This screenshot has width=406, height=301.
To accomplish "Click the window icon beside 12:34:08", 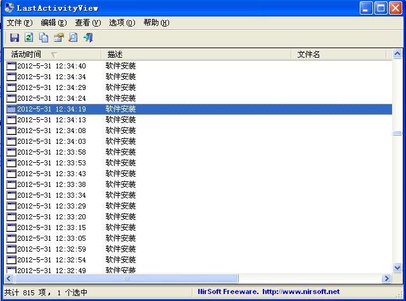I will click(x=11, y=131).
